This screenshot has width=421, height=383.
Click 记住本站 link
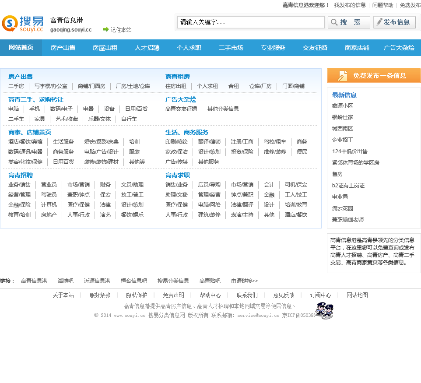[x=121, y=30]
